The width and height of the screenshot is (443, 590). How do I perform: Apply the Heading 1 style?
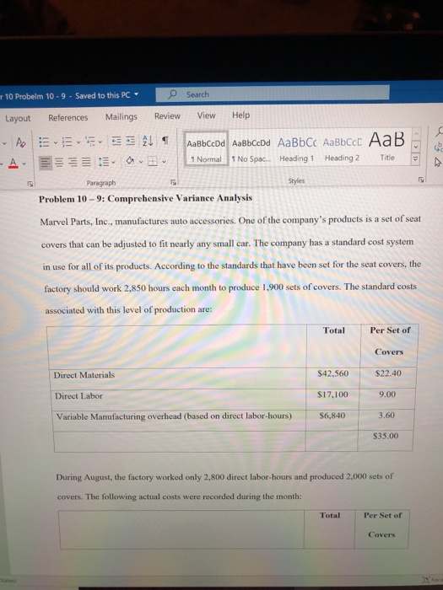(x=296, y=149)
